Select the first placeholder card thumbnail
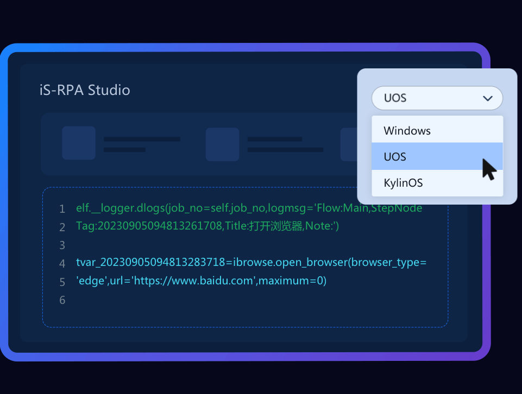522x394 pixels. point(79,143)
